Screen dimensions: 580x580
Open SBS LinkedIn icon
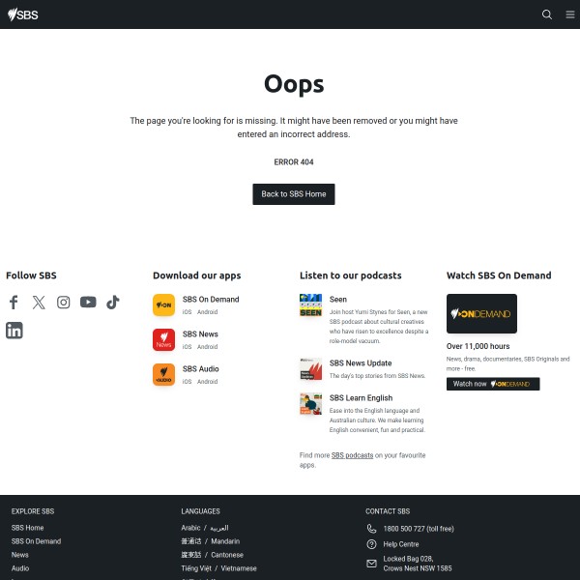14,331
